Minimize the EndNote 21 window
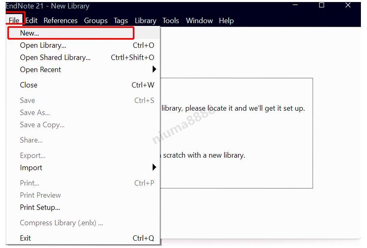 coord(296,5)
